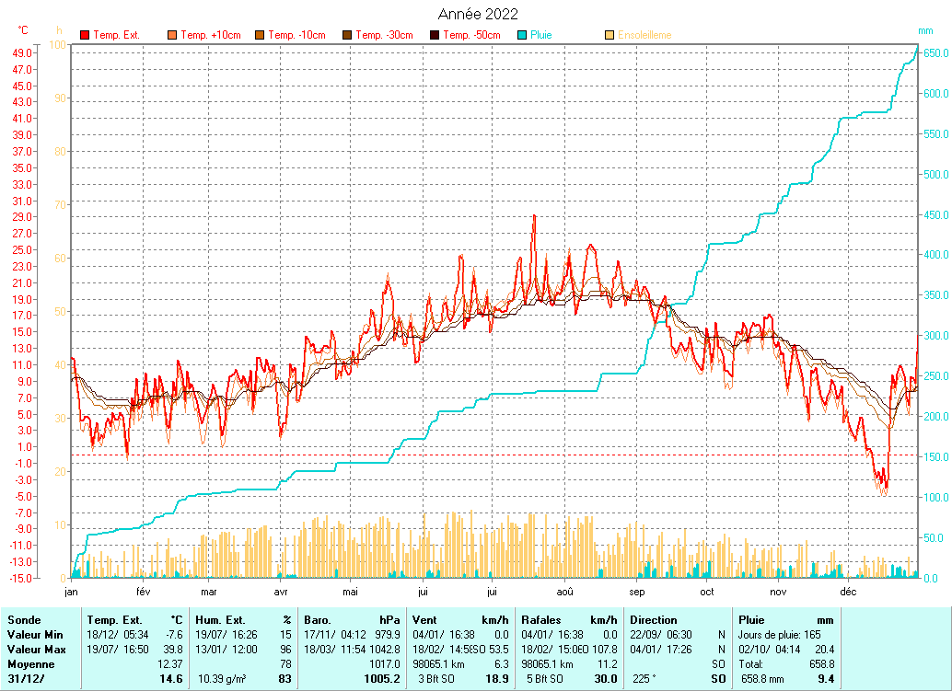Select the 'sep' month label
The image size is (952, 691).
point(637,593)
